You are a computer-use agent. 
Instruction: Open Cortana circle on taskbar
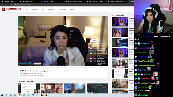click(11, 95)
